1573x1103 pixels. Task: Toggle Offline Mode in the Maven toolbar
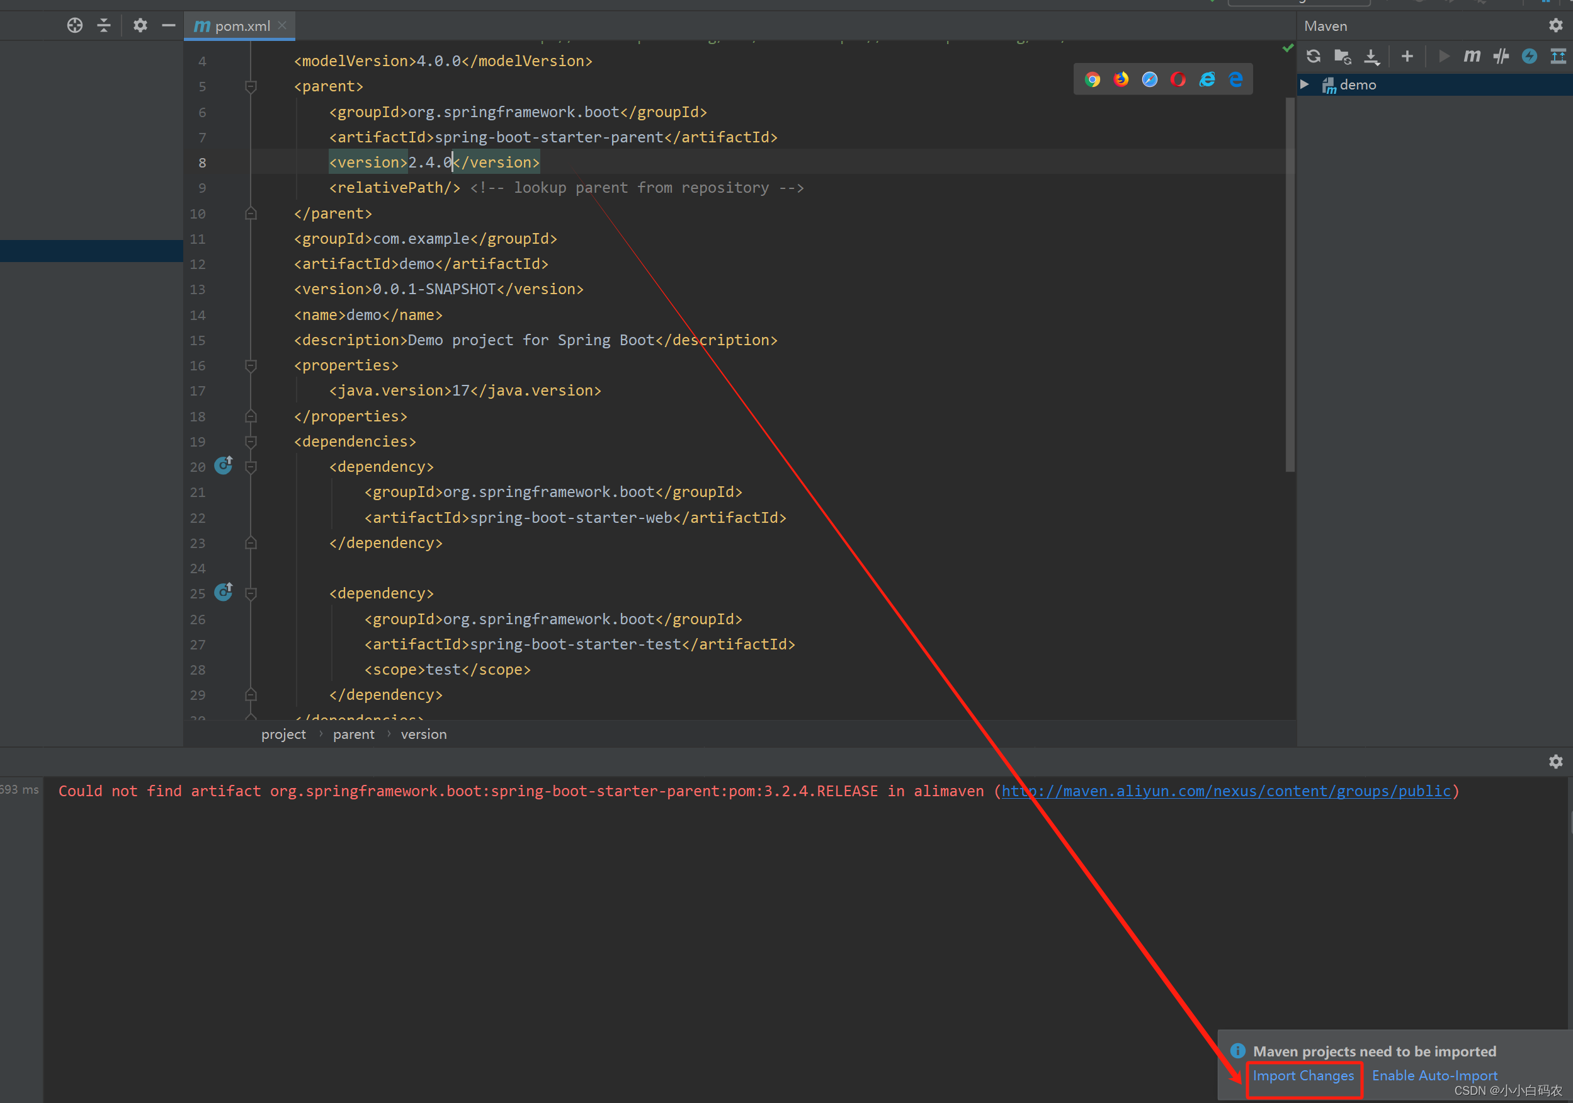[x=1501, y=56]
